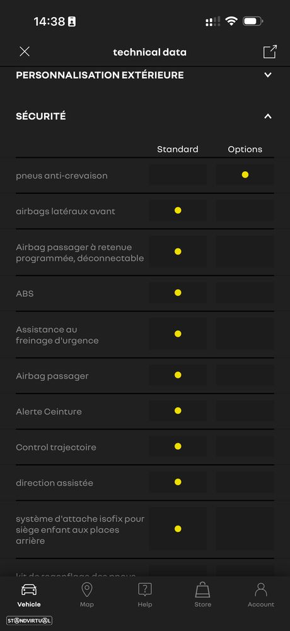Select the Sécurité section heading
290x631 pixels.
40,116
